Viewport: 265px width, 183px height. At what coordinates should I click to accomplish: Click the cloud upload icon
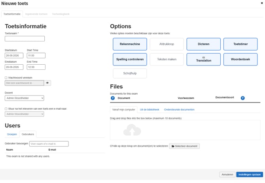pos(132,130)
